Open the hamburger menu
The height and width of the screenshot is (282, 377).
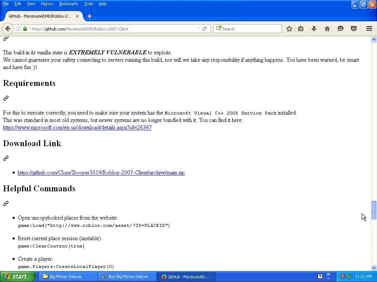(x=369, y=29)
